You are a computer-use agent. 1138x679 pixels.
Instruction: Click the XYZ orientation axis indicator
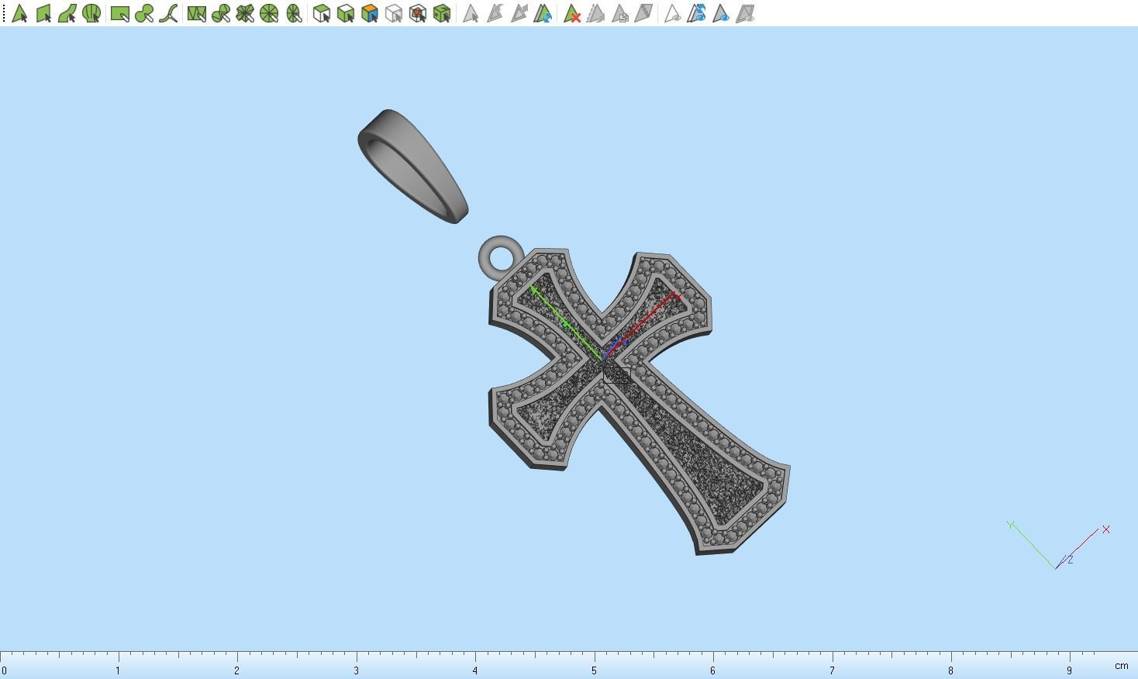[1059, 545]
